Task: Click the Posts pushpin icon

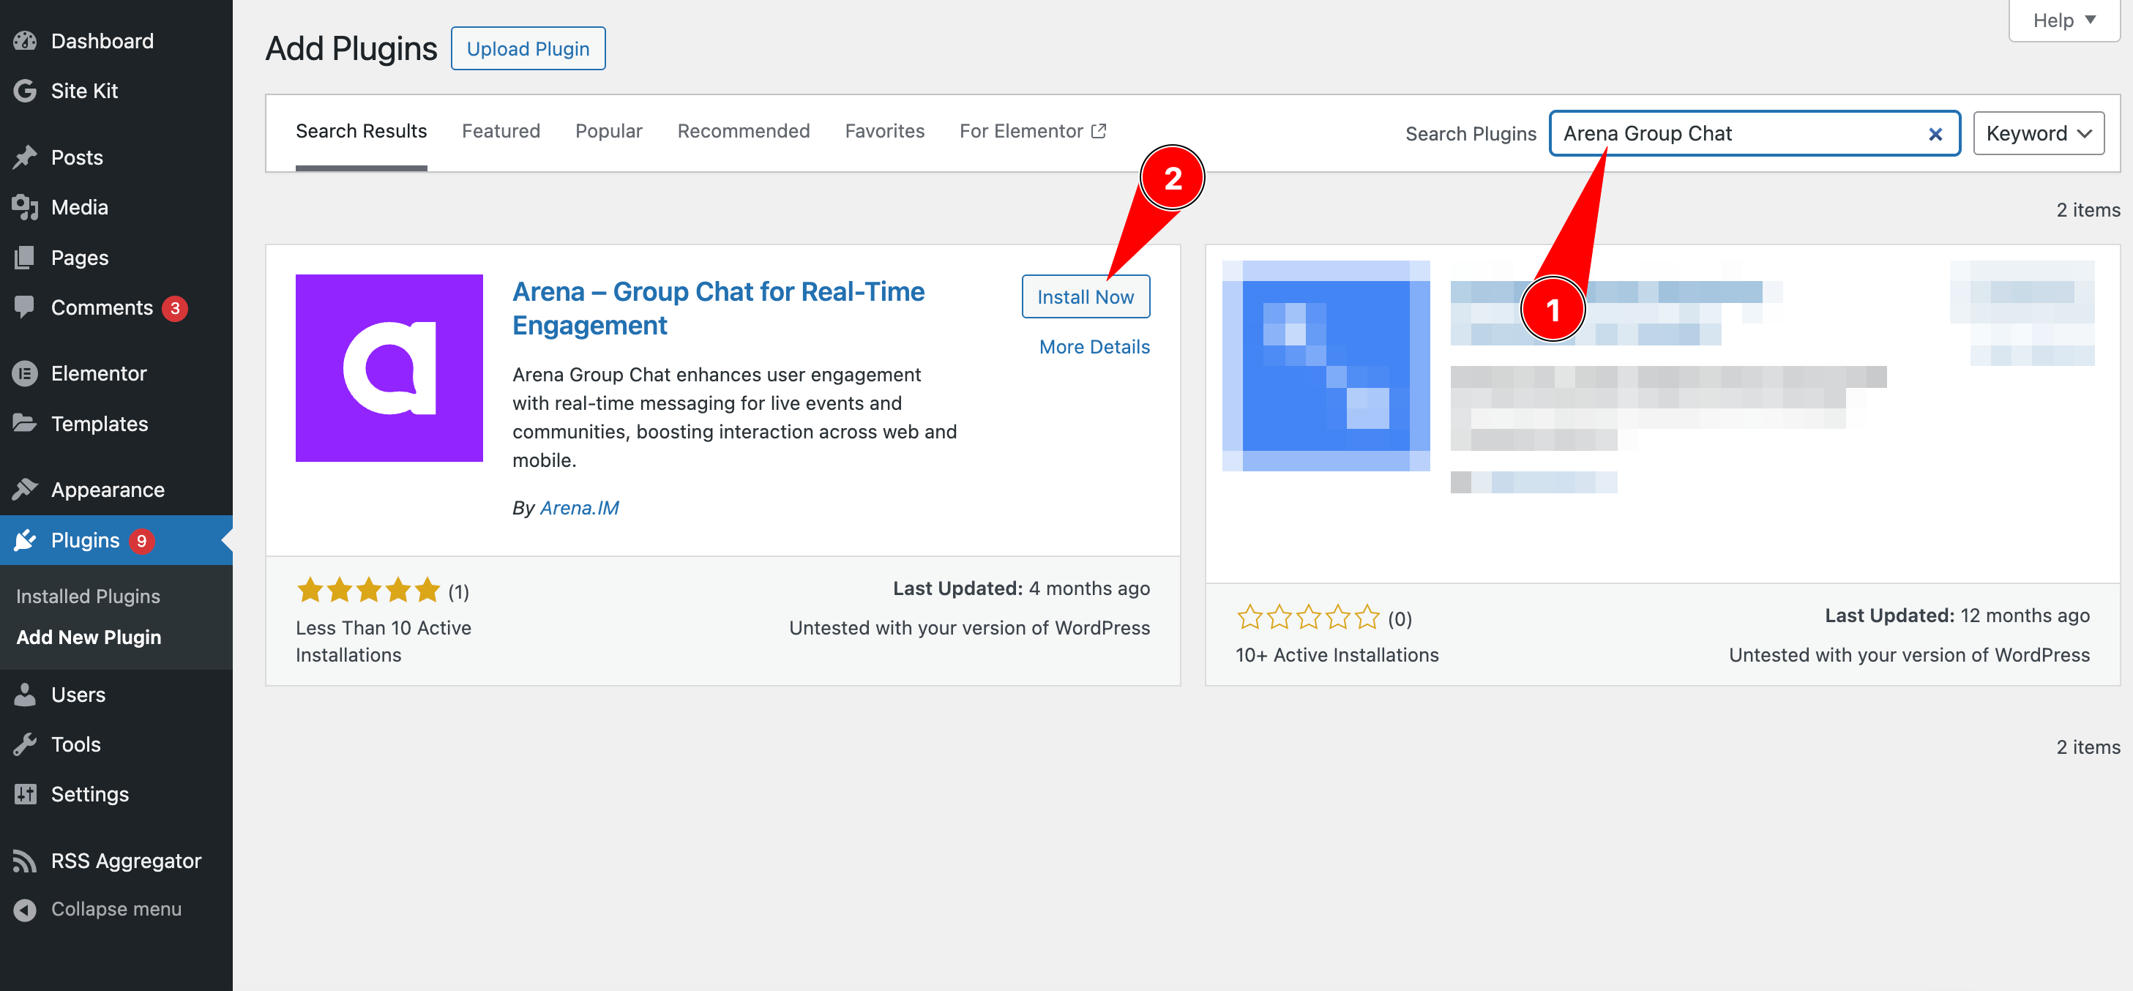Action: (25, 157)
